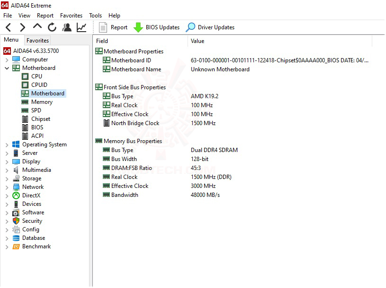Refresh the current page
This screenshot has width=386, height=288.
(x=52, y=27)
